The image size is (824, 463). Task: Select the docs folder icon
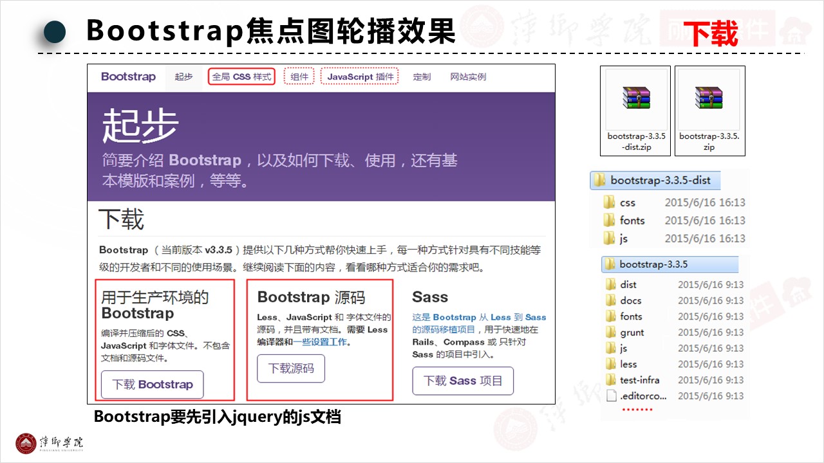[611, 300]
